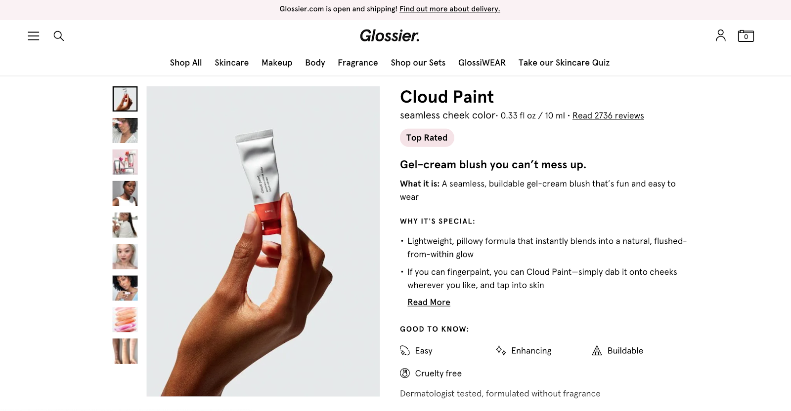Open the Shop our Sets menu
791x411 pixels.
click(418, 63)
